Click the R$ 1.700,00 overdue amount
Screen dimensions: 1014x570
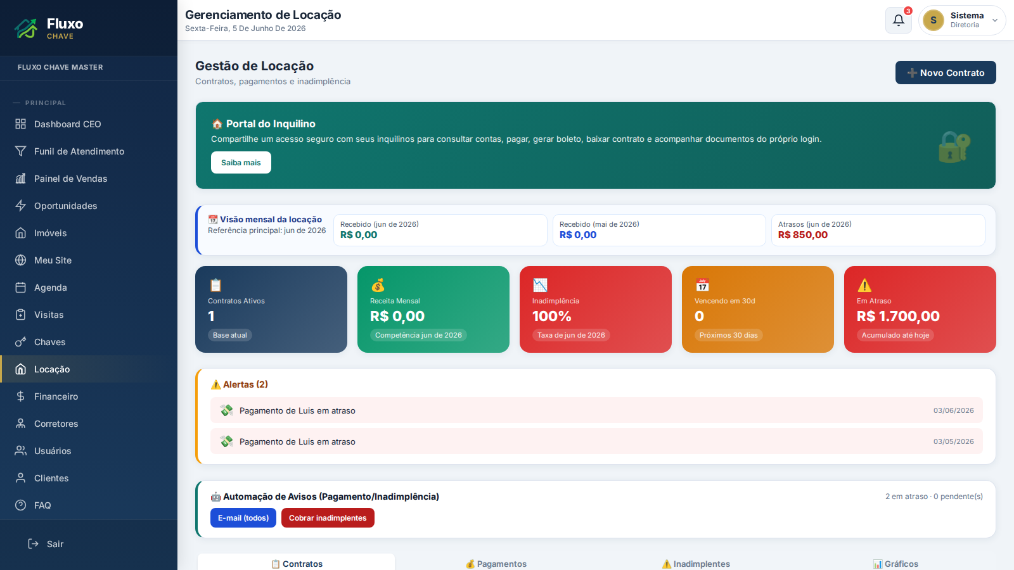898,316
